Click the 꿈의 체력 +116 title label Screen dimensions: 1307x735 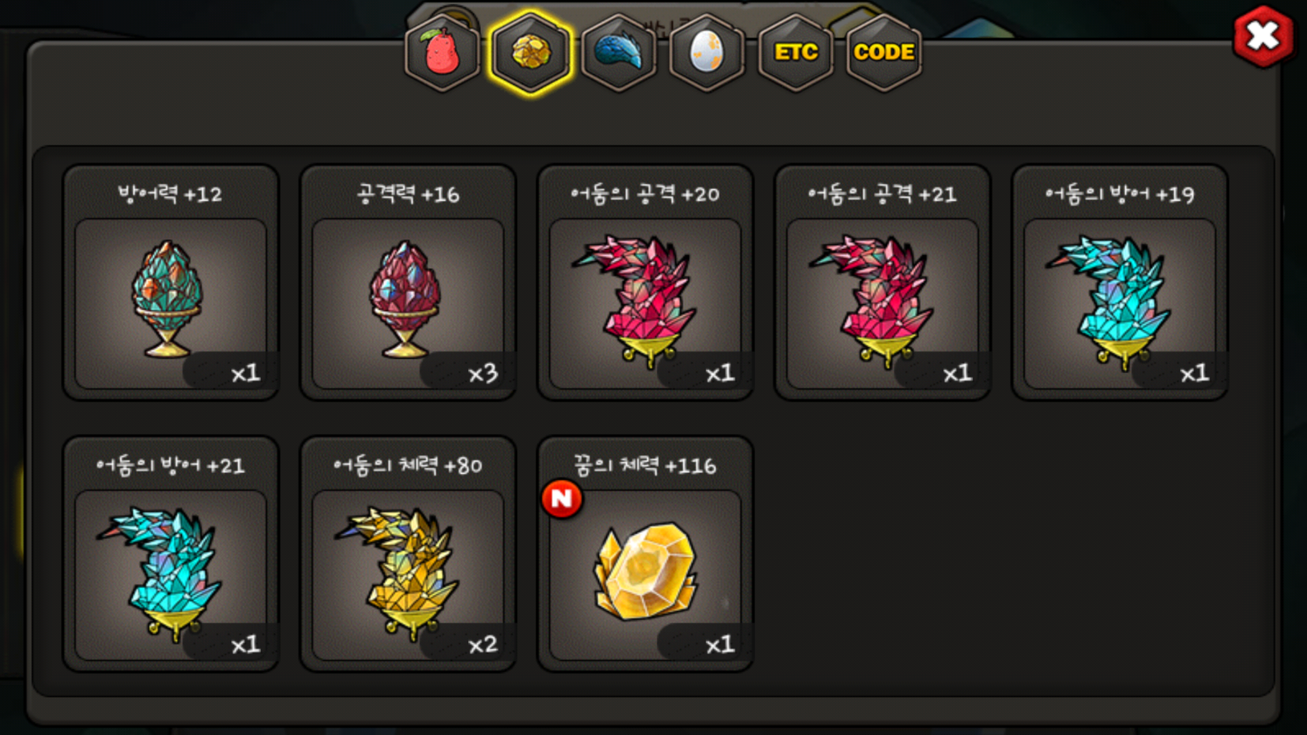point(645,465)
